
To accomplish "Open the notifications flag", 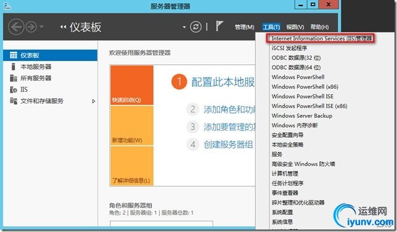I will coord(219,26).
